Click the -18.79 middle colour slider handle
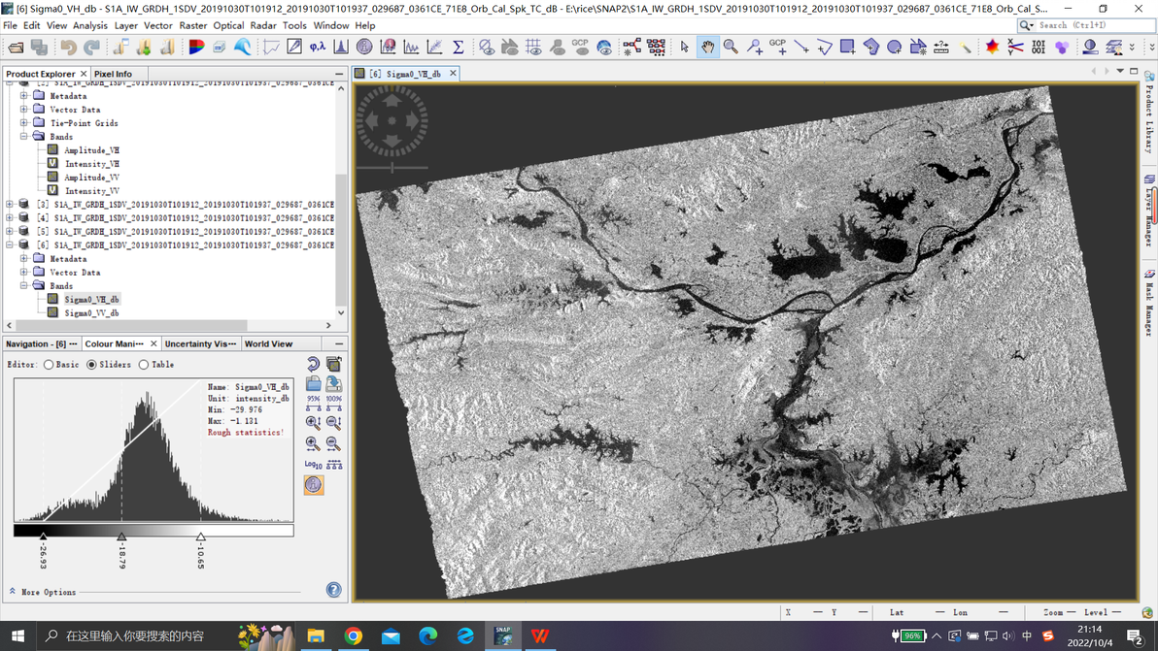1158x651 pixels. [x=121, y=537]
